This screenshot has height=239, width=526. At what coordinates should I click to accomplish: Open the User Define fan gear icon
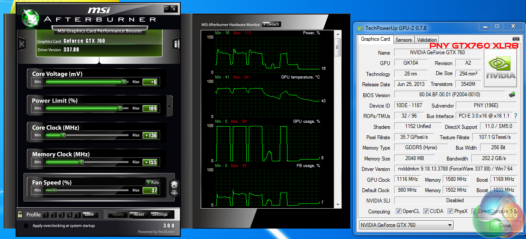(173, 188)
